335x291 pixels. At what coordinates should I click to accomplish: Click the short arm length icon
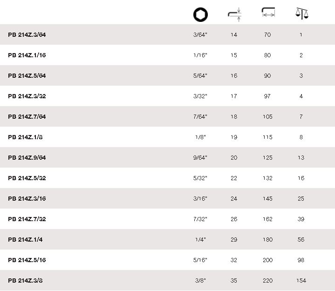click(x=234, y=14)
